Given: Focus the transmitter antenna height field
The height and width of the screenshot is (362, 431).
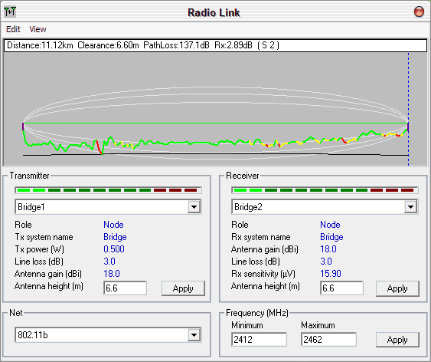Looking at the screenshot, I should click(125, 288).
